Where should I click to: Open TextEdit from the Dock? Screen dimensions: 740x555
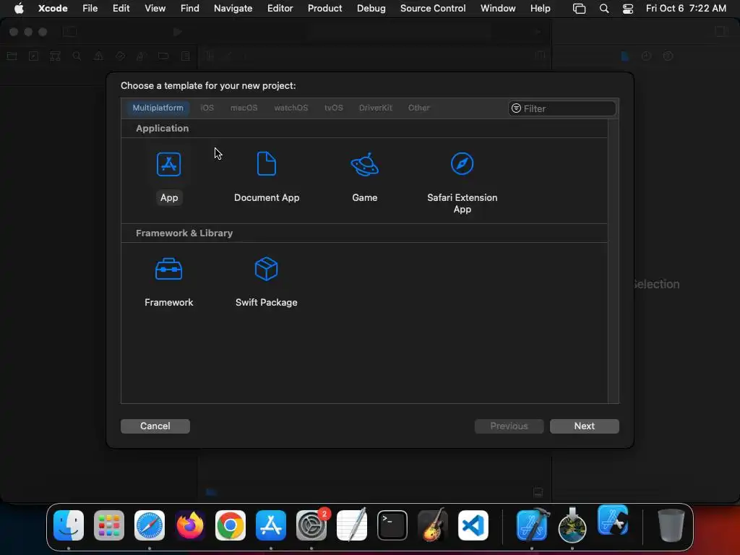click(x=352, y=525)
